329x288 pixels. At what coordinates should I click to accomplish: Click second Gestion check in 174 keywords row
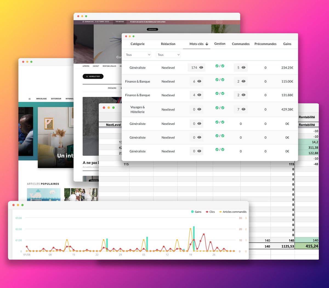click(x=223, y=66)
